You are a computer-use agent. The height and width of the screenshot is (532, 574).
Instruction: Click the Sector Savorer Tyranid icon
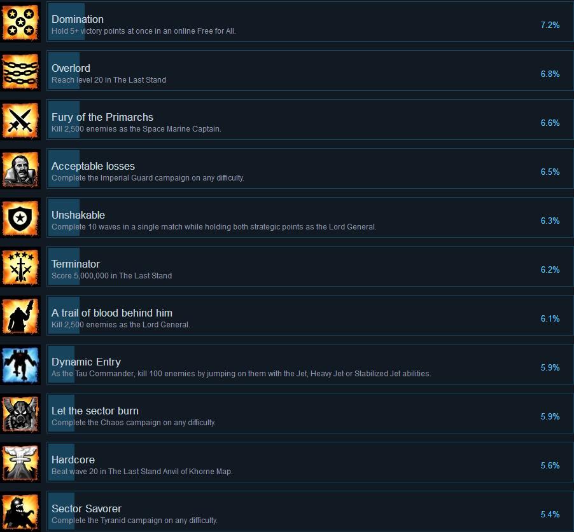coord(20,513)
